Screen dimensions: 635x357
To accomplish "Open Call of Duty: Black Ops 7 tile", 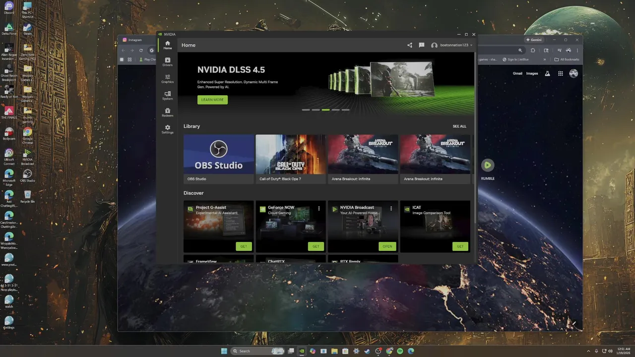I will (291, 159).
